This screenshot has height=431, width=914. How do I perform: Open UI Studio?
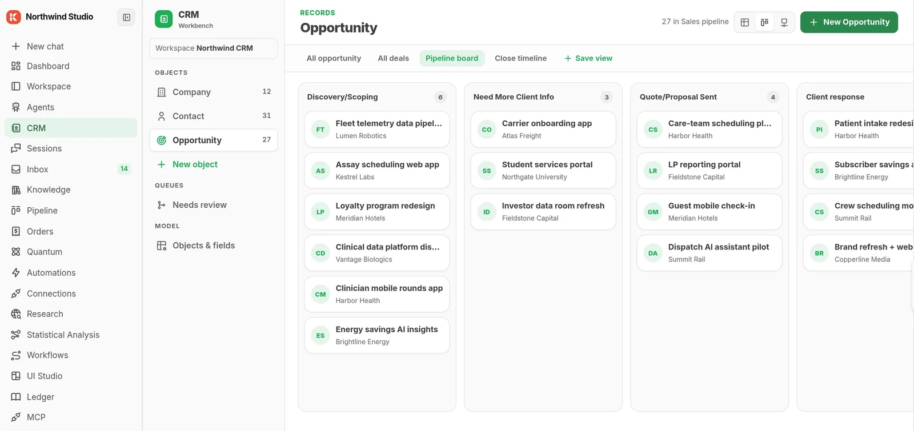(x=71, y=376)
